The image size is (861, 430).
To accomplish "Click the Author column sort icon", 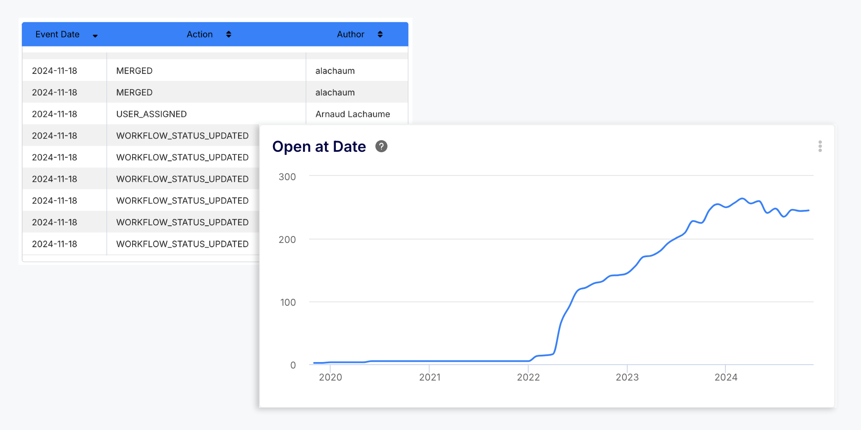I will tap(380, 34).
